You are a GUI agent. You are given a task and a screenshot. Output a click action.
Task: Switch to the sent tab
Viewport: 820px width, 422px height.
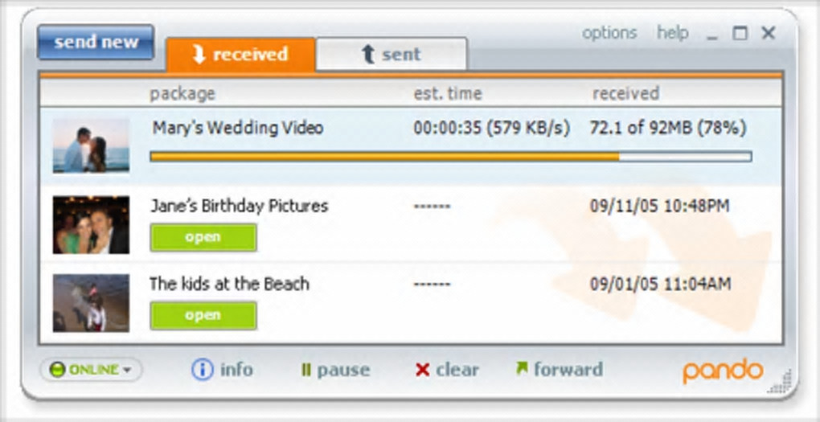pos(392,55)
